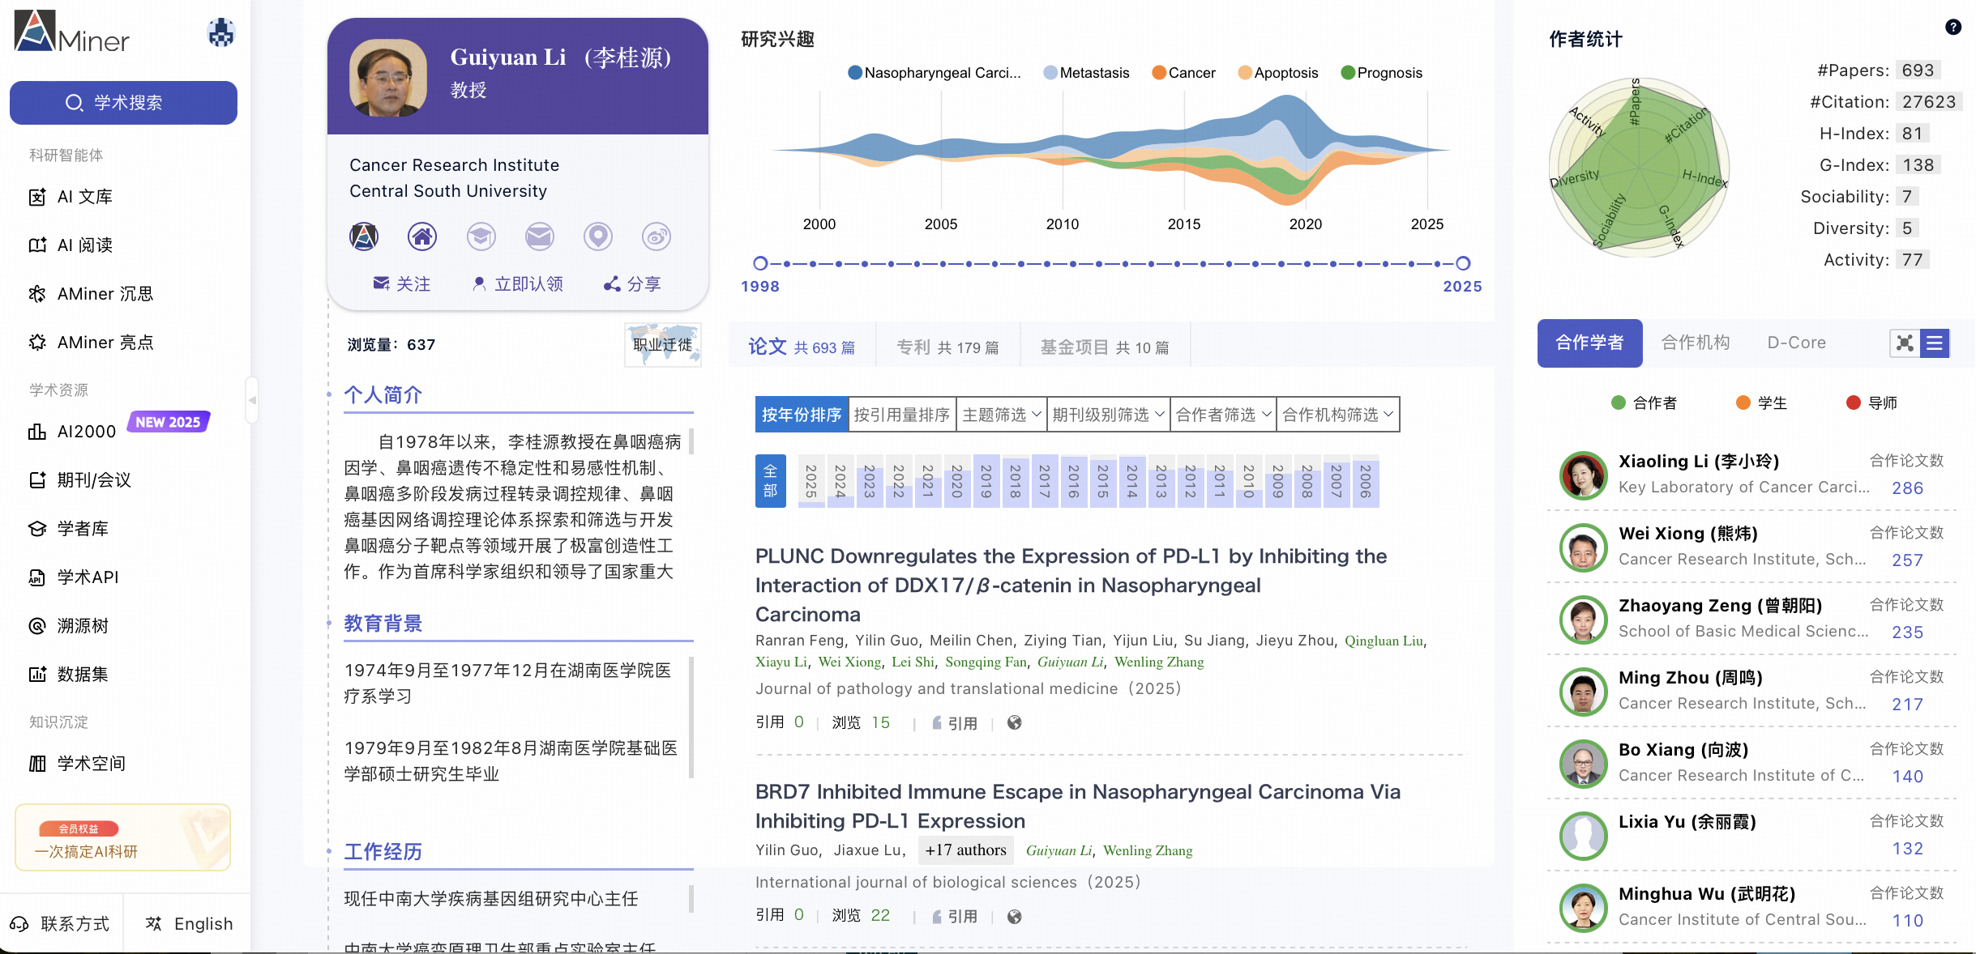The width and height of the screenshot is (1976, 954).
Task: Switch to the 专利 共 179 篇 tab
Action: pyautogui.click(x=947, y=347)
